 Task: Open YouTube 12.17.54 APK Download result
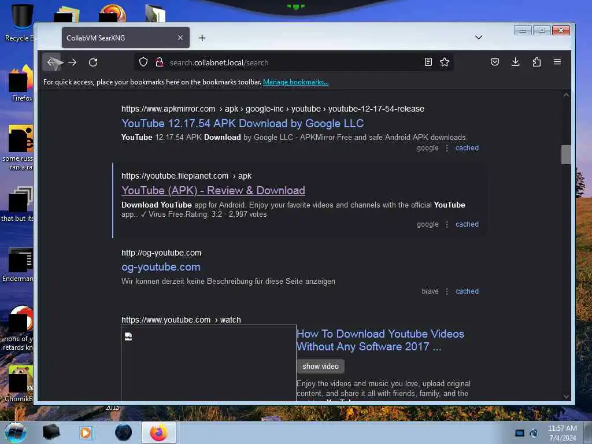click(x=242, y=124)
